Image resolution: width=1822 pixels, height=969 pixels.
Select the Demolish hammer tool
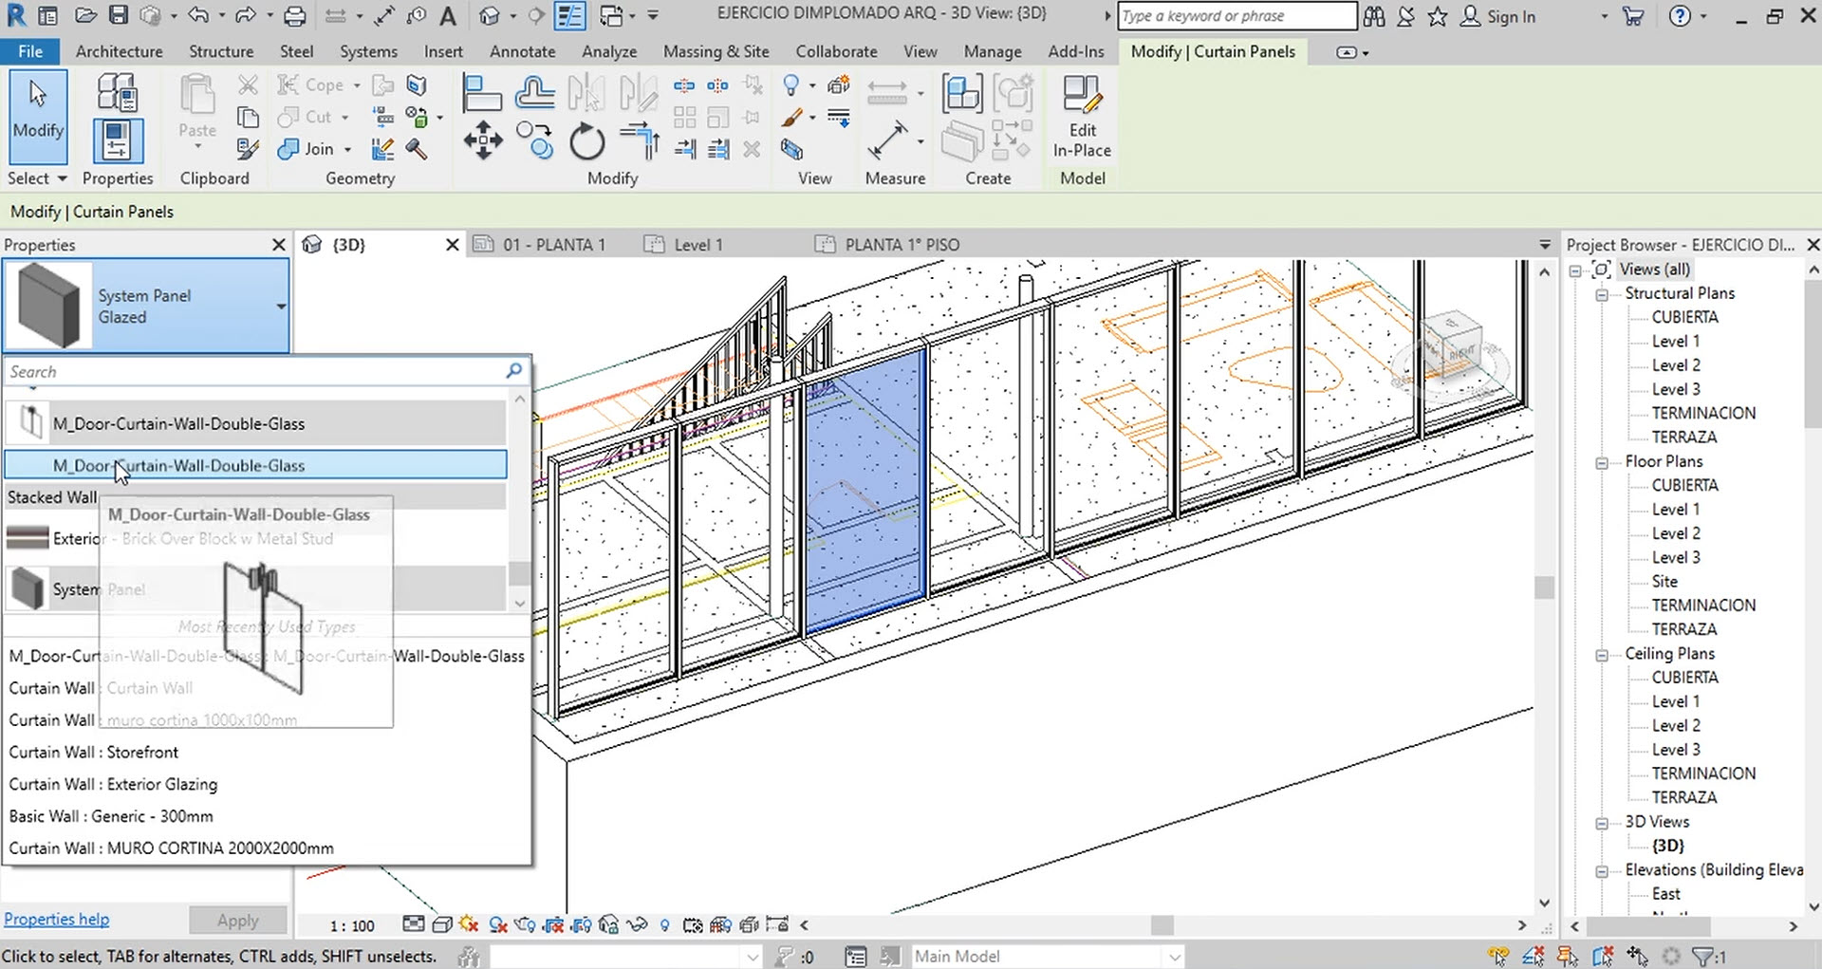tap(417, 149)
